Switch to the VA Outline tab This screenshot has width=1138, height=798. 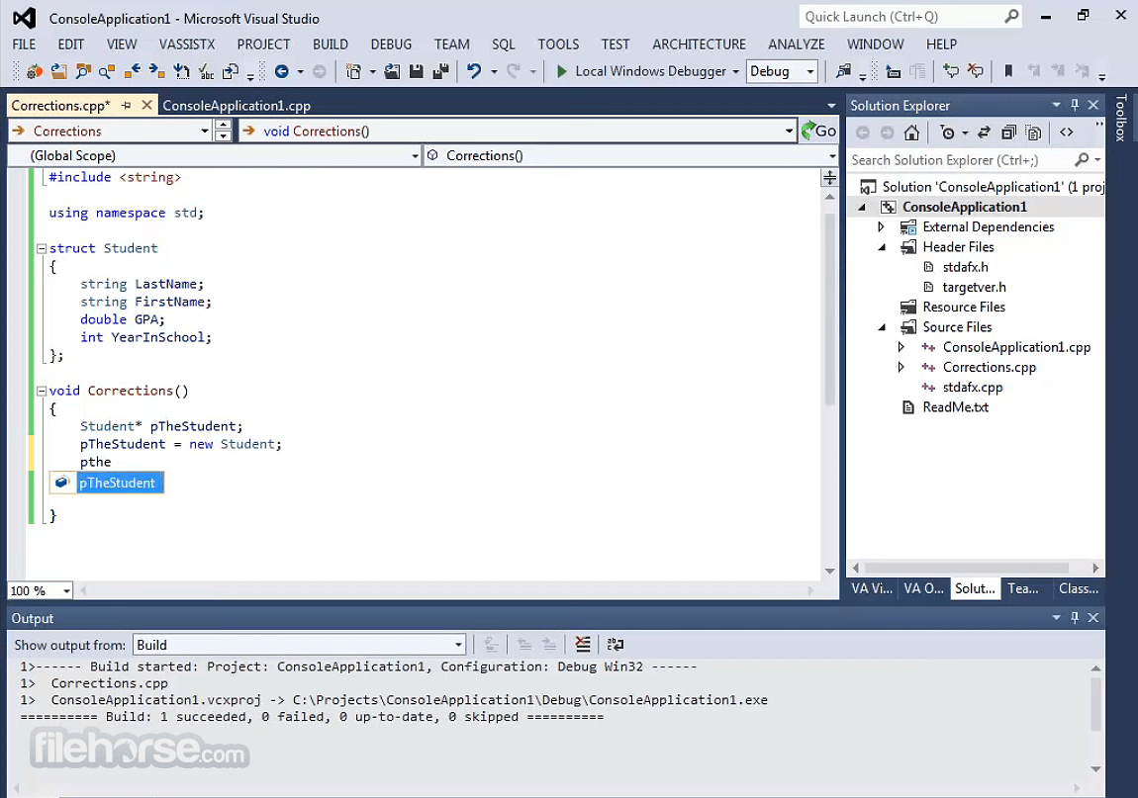[923, 589]
